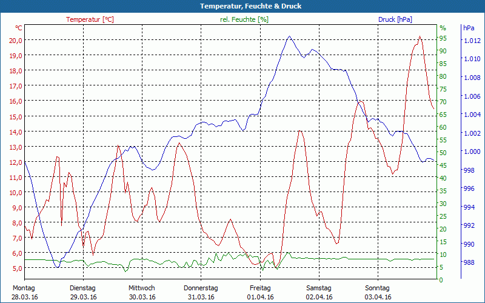Click the 988 tick on pressure axis

469,262
